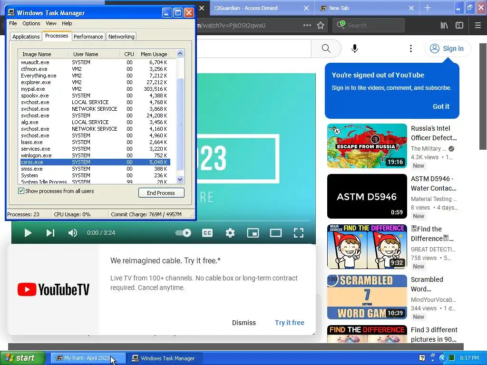This screenshot has height=365, width=487.
Task: Click the End Process button
Action: 161,193
